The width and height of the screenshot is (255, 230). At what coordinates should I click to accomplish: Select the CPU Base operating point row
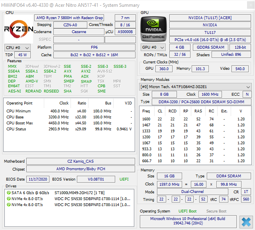coord(69,117)
